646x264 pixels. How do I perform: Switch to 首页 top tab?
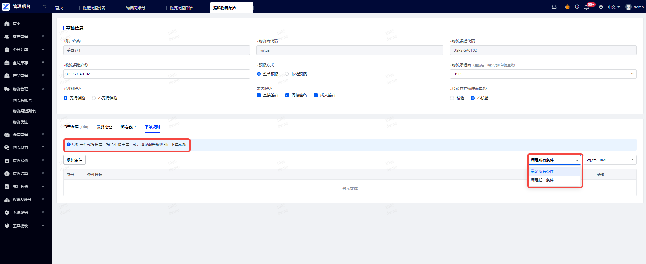[x=59, y=8]
